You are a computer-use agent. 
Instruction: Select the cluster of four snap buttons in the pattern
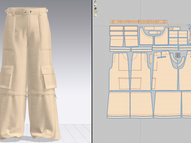(178, 55)
